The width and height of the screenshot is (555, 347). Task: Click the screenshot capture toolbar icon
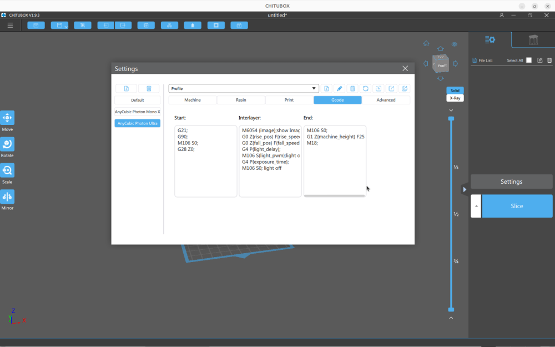(x=83, y=25)
